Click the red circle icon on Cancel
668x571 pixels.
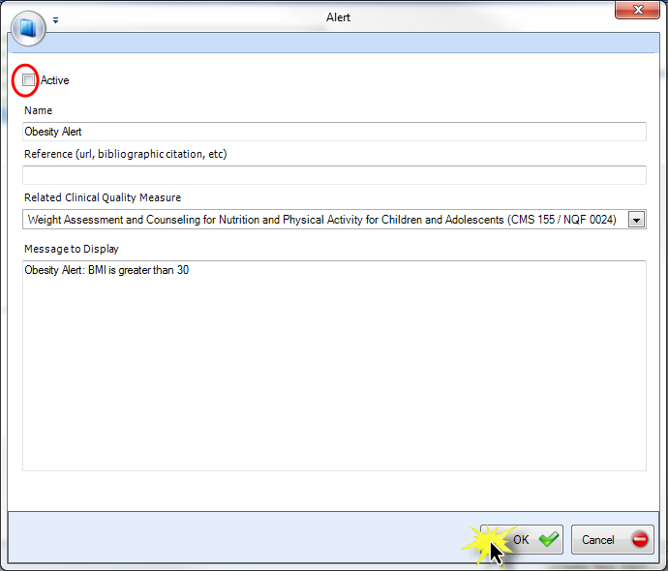pyautogui.click(x=639, y=539)
